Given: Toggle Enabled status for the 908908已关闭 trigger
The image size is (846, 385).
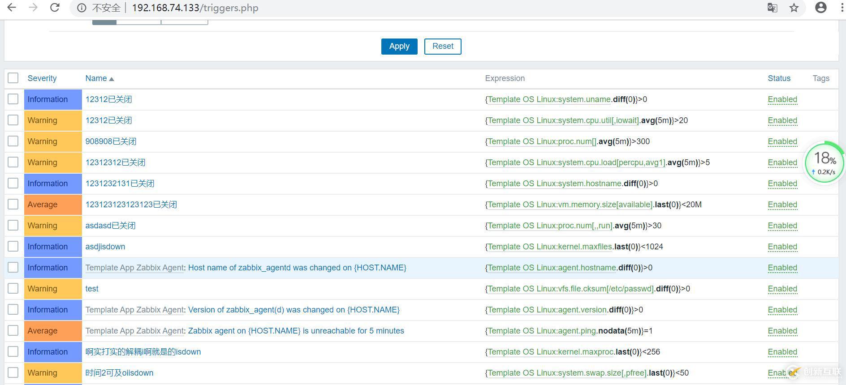Looking at the screenshot, I should tap(782, 141).
